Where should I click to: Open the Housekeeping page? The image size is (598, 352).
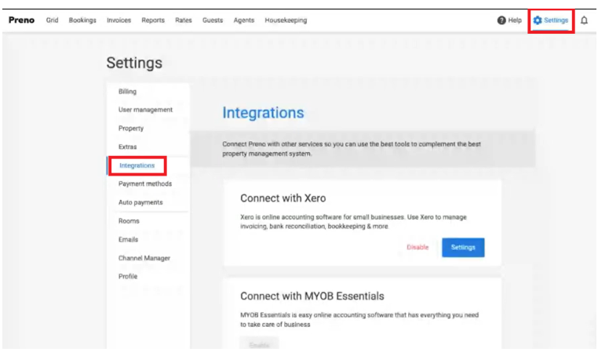[x=286, y=20]
